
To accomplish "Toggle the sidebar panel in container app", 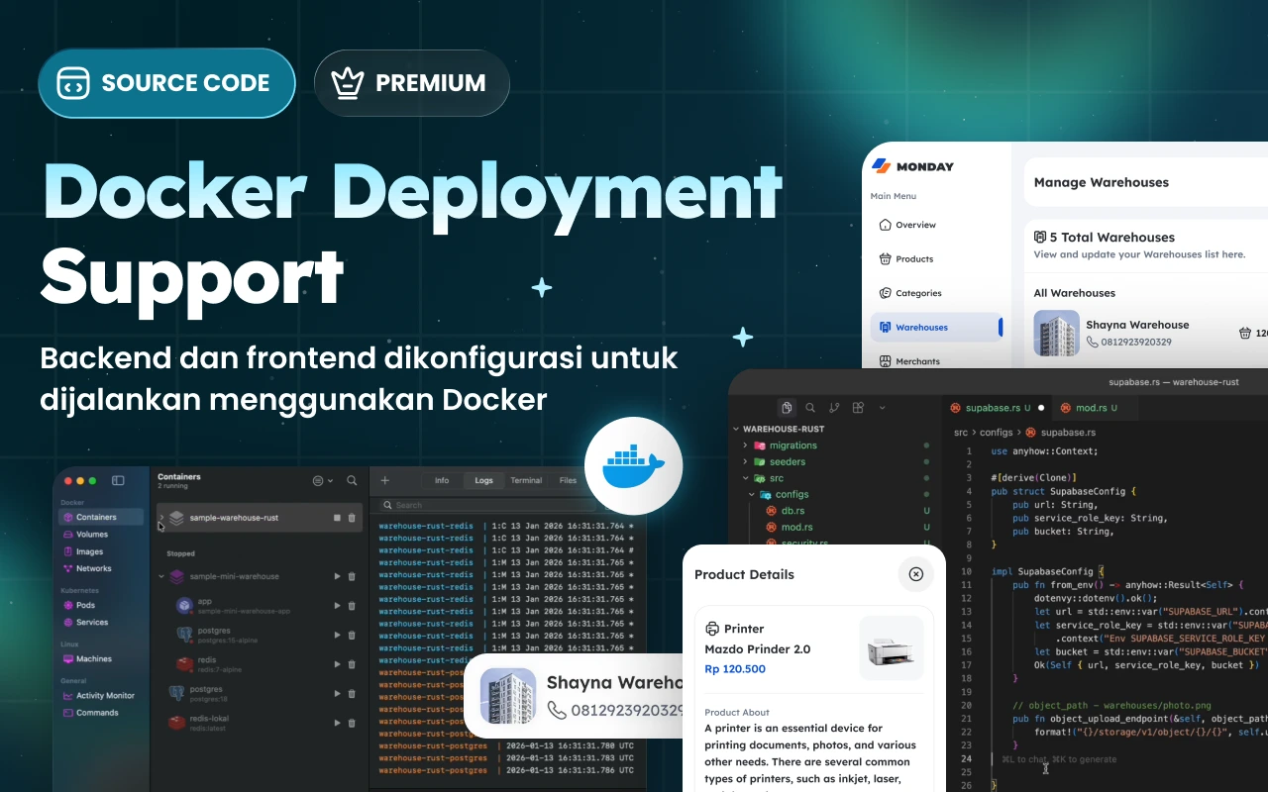I will [x=118, y=480].
